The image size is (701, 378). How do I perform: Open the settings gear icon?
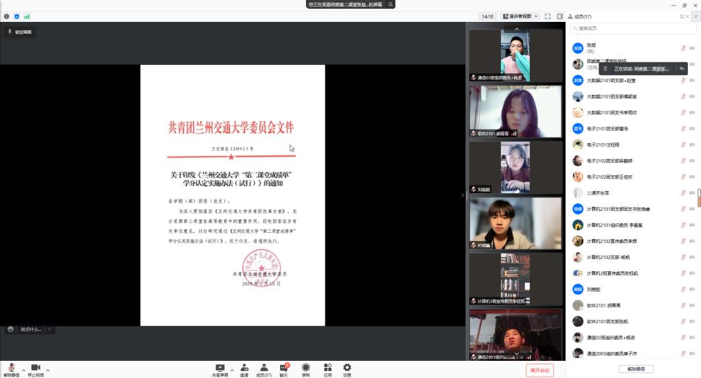click(x=347, y=367)
